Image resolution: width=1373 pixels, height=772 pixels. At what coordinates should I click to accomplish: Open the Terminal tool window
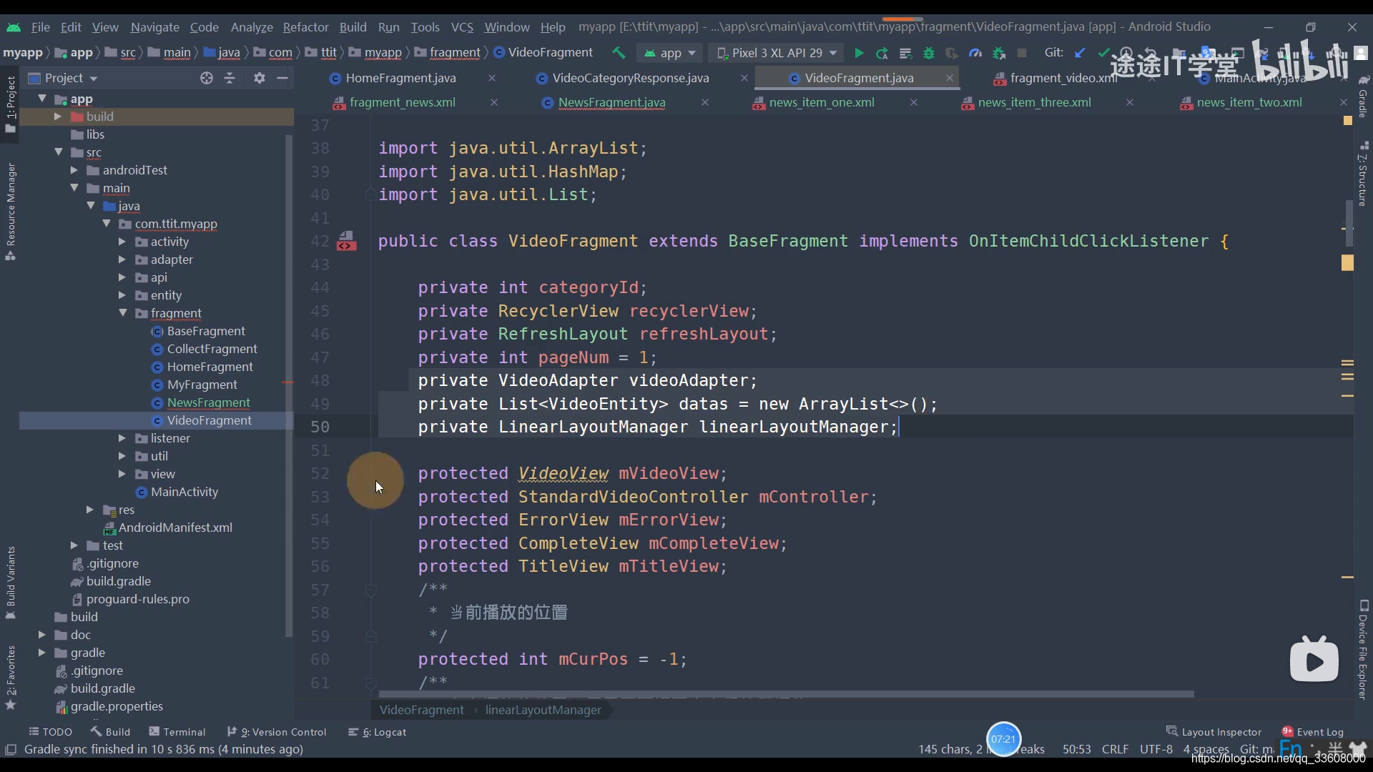[x=177, y=732]
